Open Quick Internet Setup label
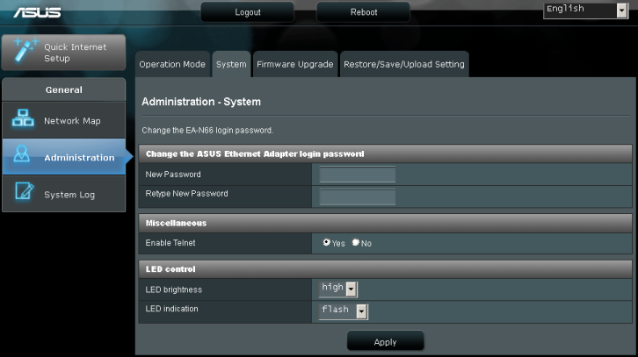The width and height of the screenshot is (638, 357). click(76, 53)
